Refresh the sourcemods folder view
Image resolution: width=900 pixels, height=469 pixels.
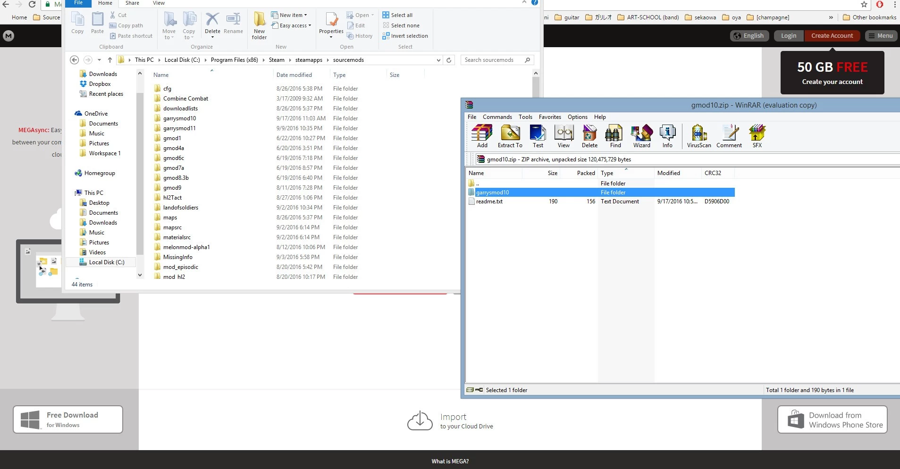tap(449, 60)
